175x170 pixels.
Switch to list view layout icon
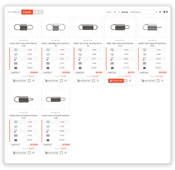[x=164, y=12]
